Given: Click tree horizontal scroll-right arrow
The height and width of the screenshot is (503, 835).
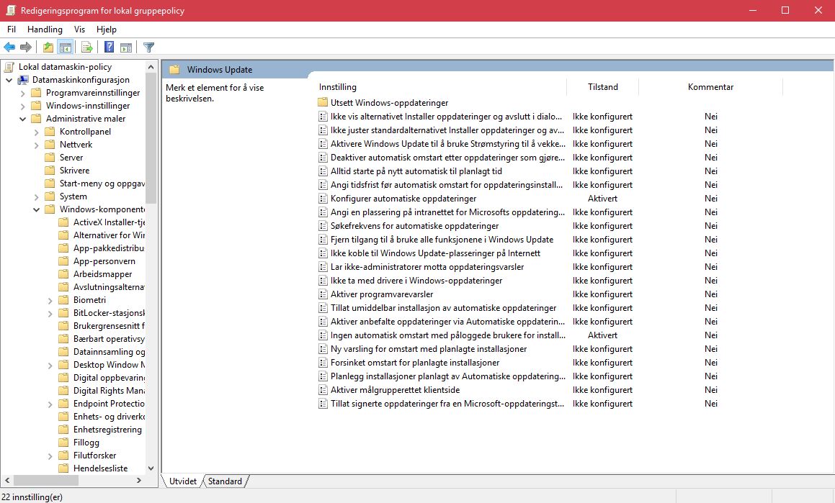Looking at the screenshot, I should click(139, 480).
